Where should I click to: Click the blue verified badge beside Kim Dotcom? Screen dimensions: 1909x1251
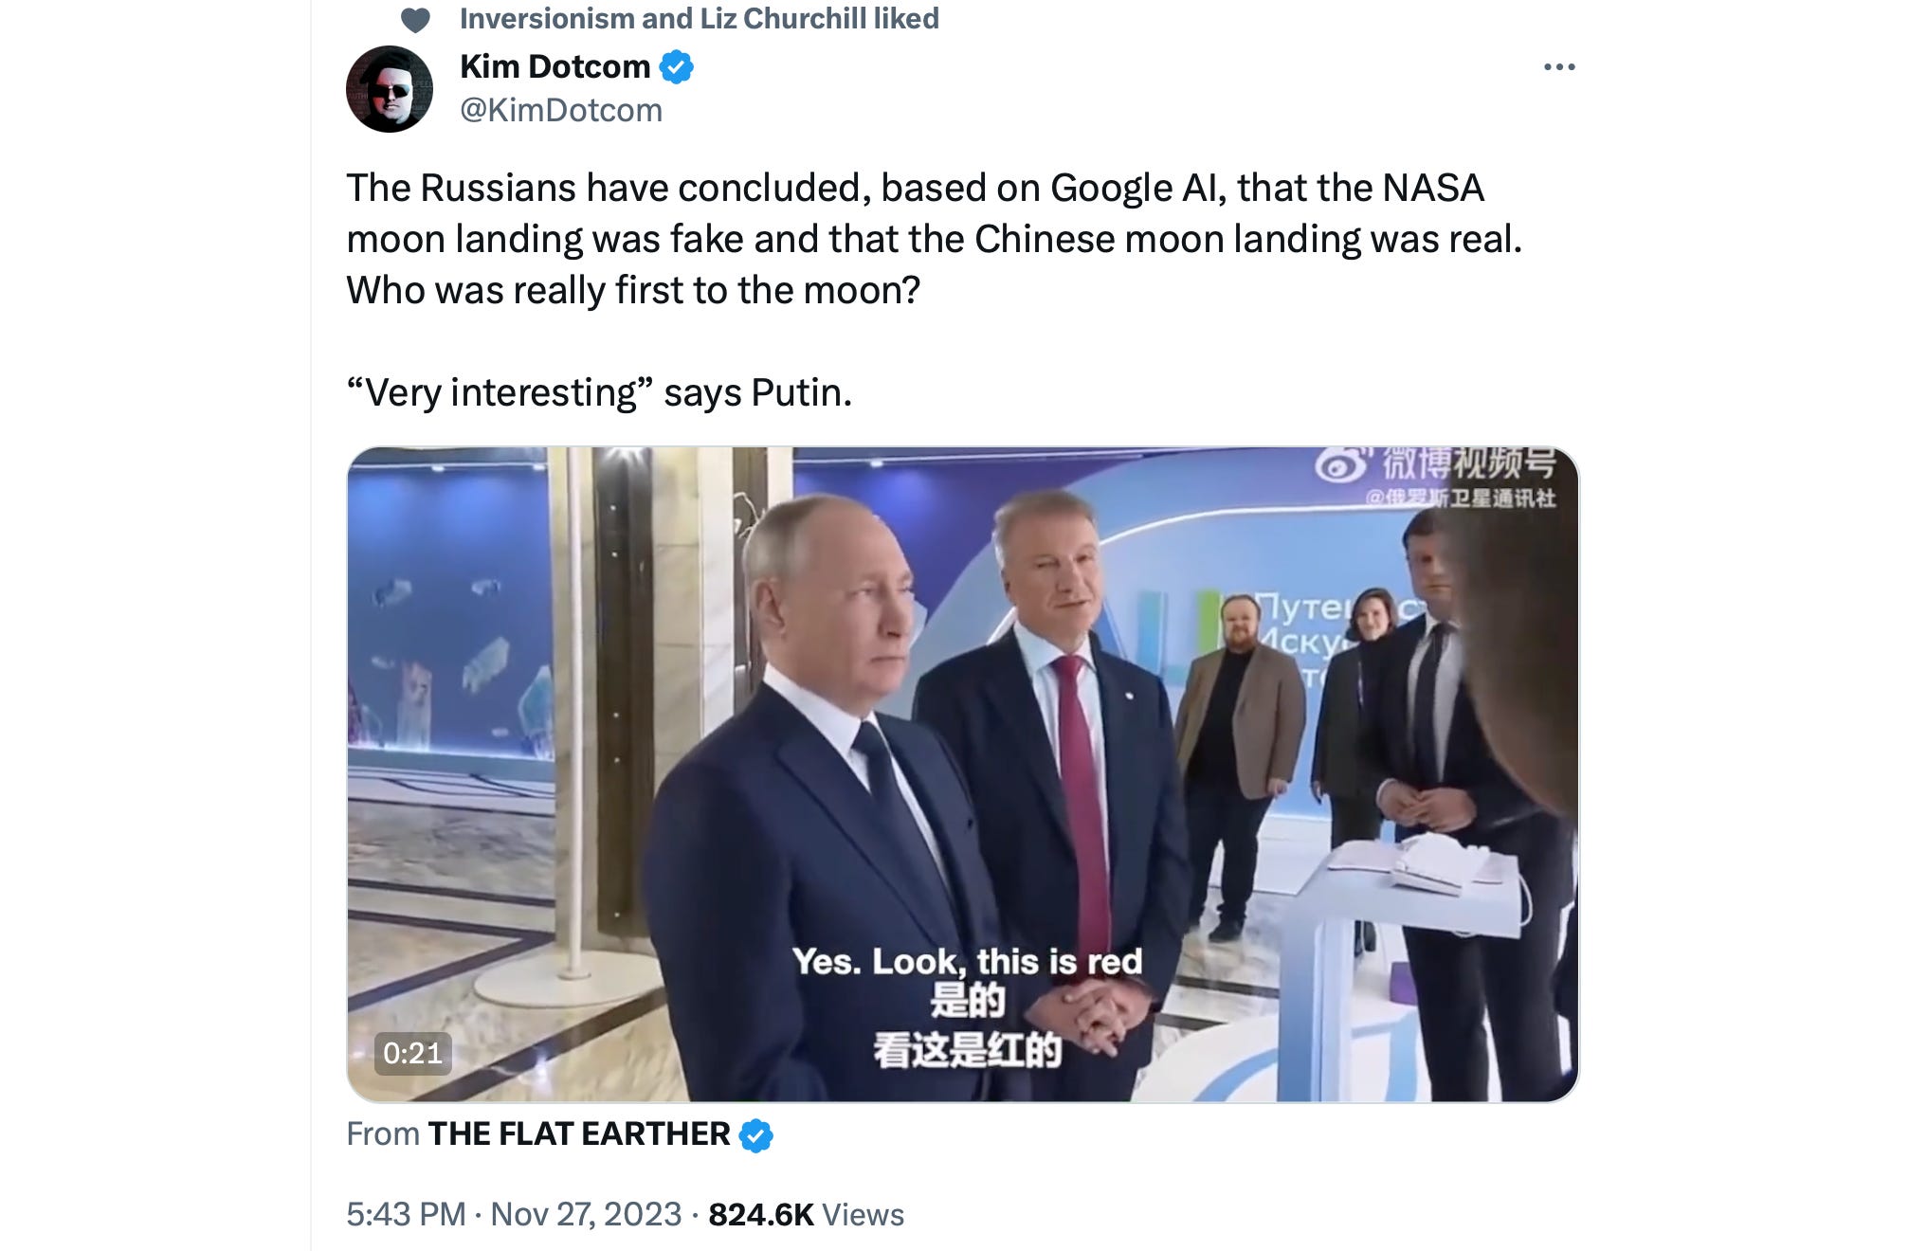tap(676, 67)
